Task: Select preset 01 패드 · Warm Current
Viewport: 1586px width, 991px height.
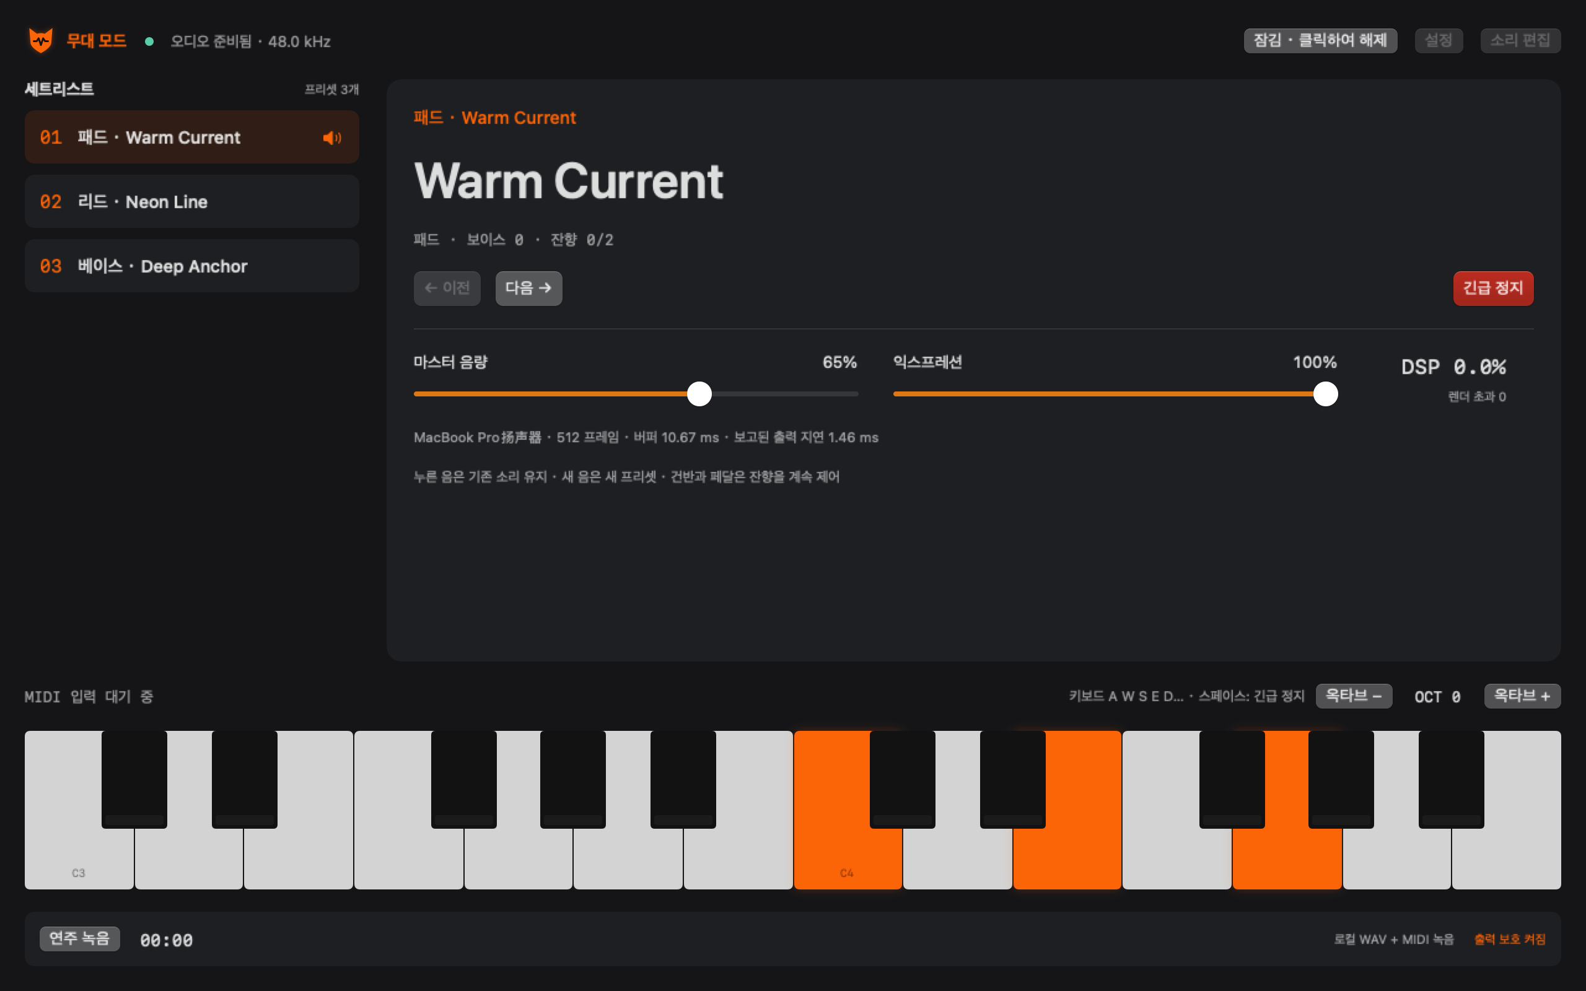Action: (x=192, y=137)
